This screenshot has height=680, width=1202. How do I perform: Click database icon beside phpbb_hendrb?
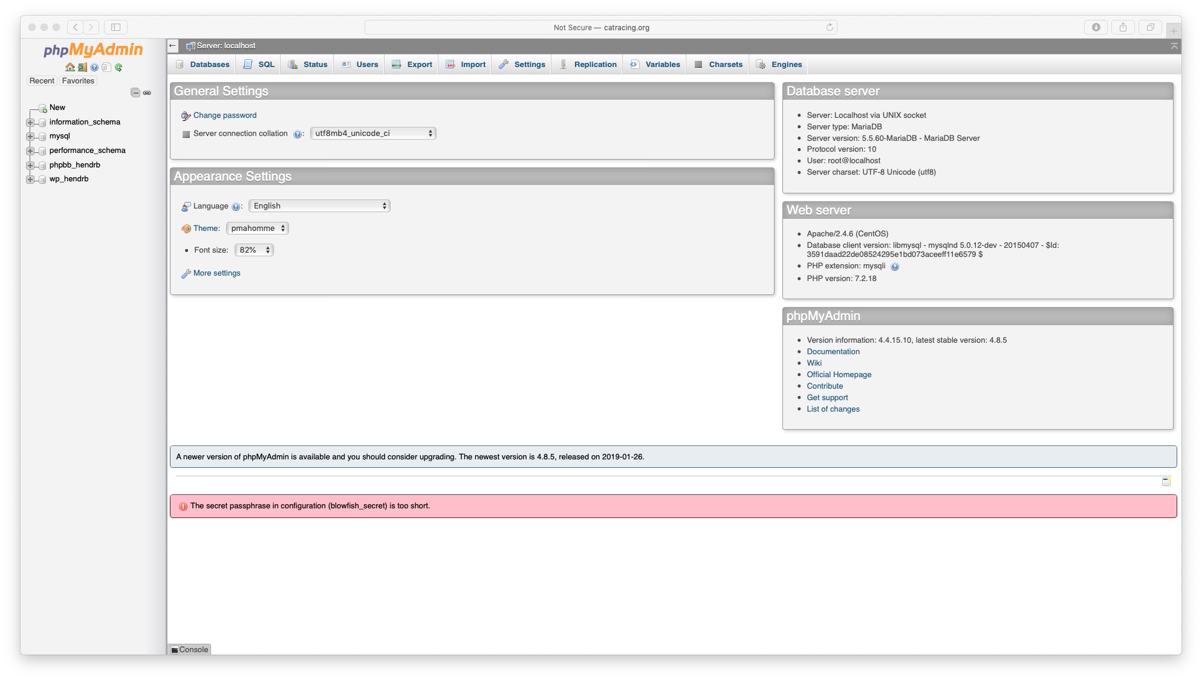[42, 166]
